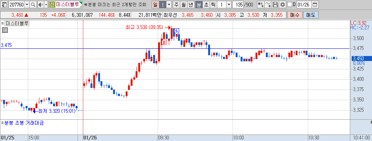Click the blue 3,475 horizontal line label

click(6, 45)
